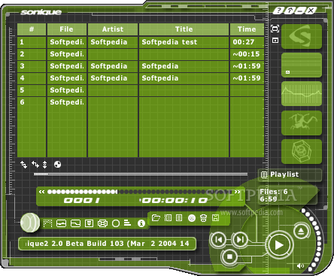The width and height of the screenshot is (334, 276).
Task: Click the plain list document icon
Action: coord(179,217)
